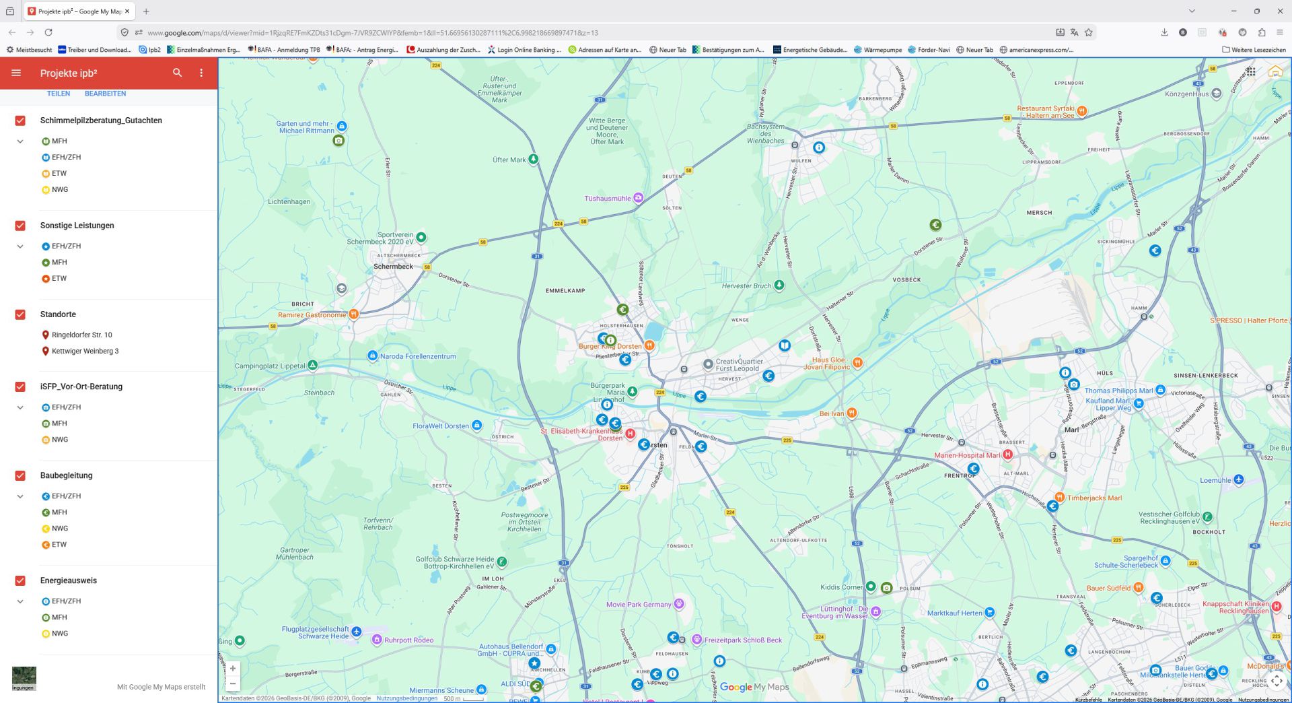This screenshot has width=1292, height=703.
Task: Click the Marien-Hospital Marl marker
Action: [1007, 455]
